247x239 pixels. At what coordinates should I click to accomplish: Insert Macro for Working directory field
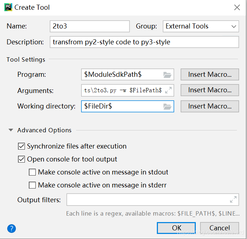(210, 106)
